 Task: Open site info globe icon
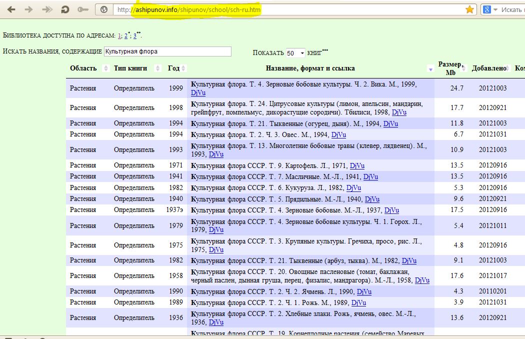pyautogui.click(x=104, y=9)
